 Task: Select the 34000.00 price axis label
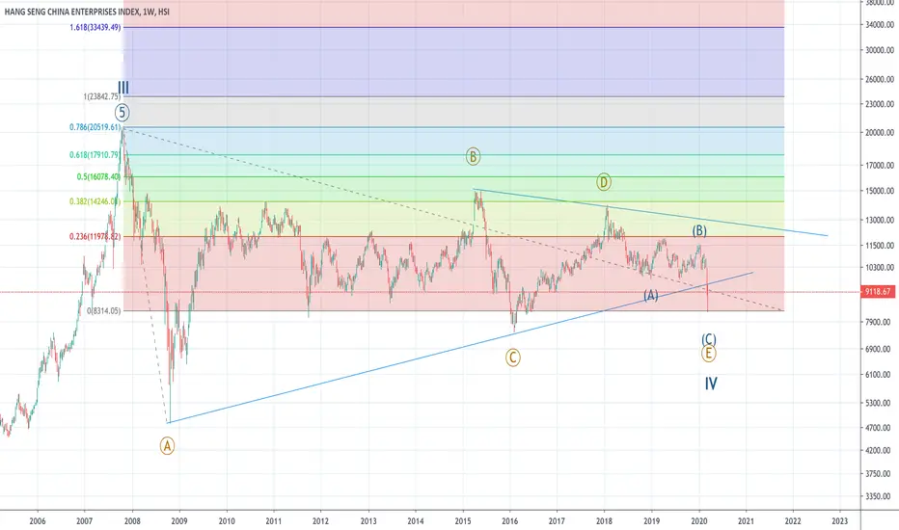pos(880,25)
